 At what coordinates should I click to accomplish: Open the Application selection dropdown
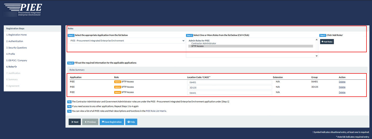[127, 41]
